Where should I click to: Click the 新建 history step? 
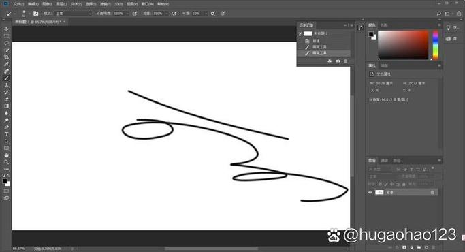pos(323,41)
